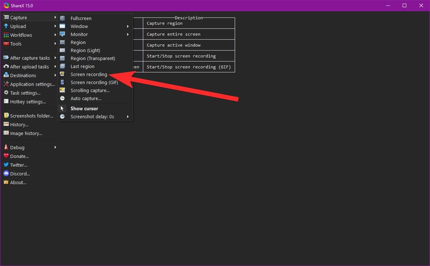
Task: Click the Scrolling capture icon
Action: pyautogui.click(x=63, y=90)
